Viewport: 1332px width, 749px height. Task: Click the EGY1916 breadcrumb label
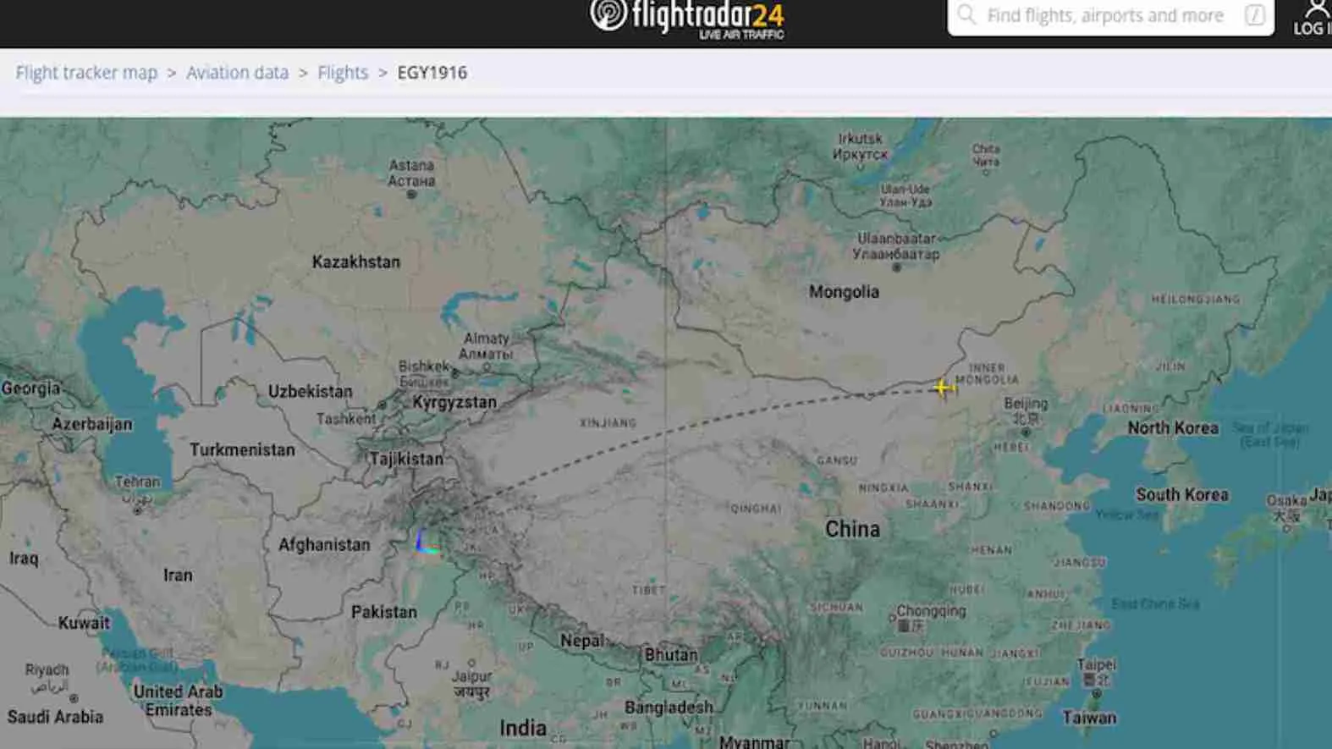pos(432,73)
